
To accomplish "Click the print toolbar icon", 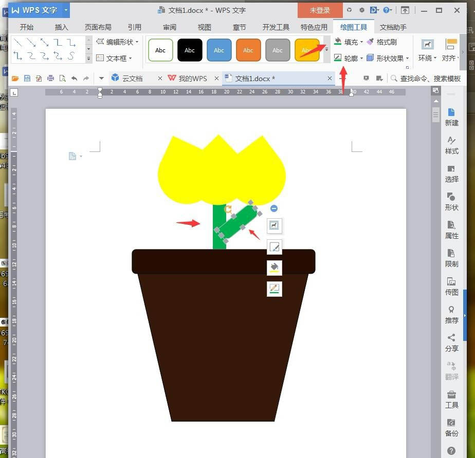I will [x=50, y=79].
